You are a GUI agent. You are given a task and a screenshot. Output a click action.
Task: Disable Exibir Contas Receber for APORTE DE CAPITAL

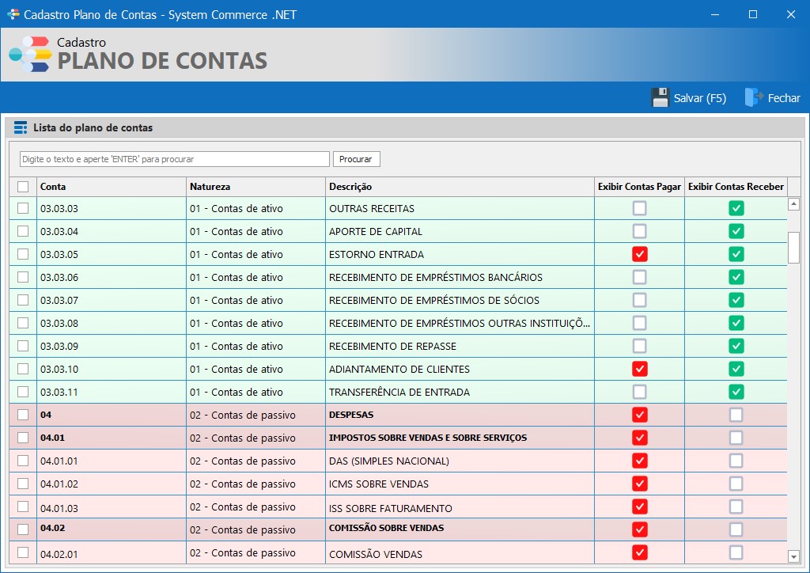point(736,231)
